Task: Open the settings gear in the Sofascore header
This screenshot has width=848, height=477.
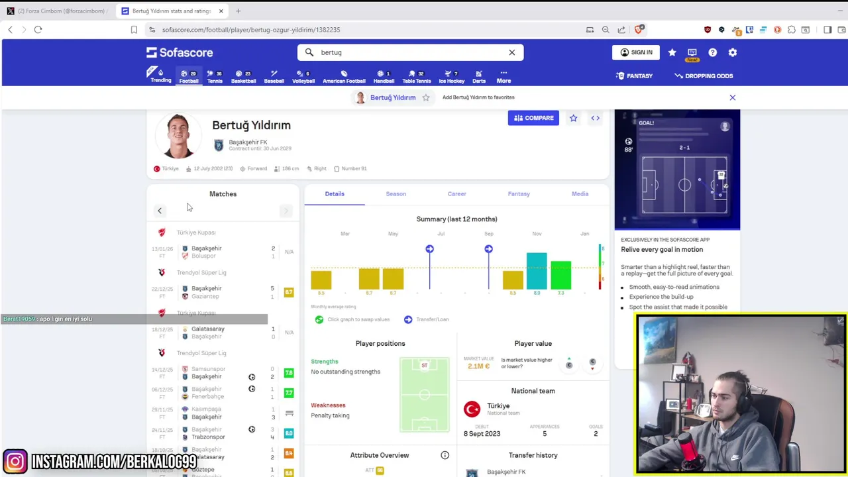Action: tap(733, 52)
